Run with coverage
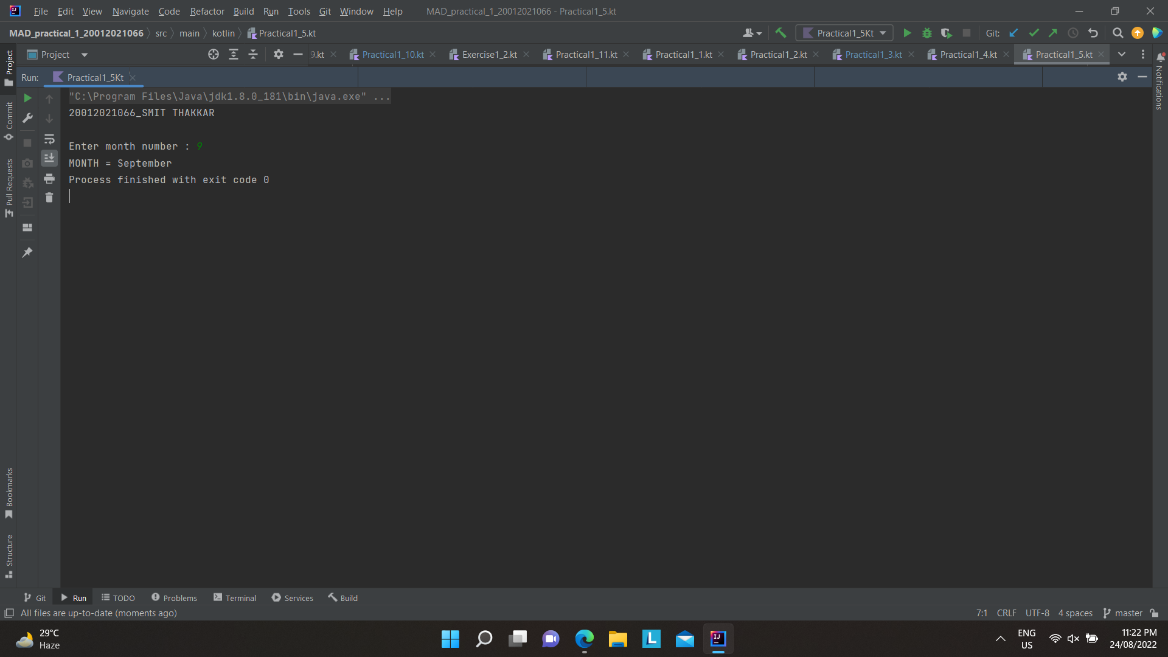 (947, 33)
